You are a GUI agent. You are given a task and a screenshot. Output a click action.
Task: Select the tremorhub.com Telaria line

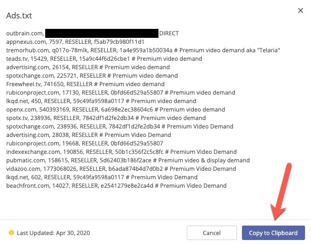pyautogui.click(x=144, y=50)
